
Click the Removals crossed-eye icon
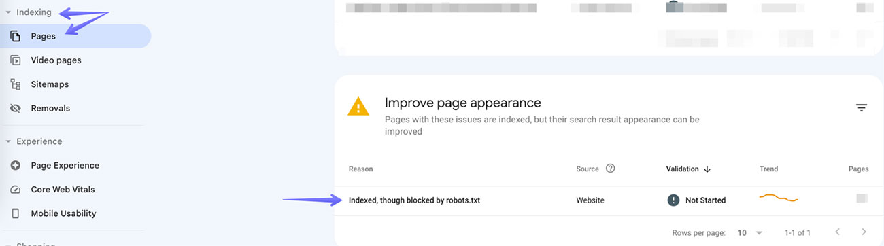tap(15, 108)
